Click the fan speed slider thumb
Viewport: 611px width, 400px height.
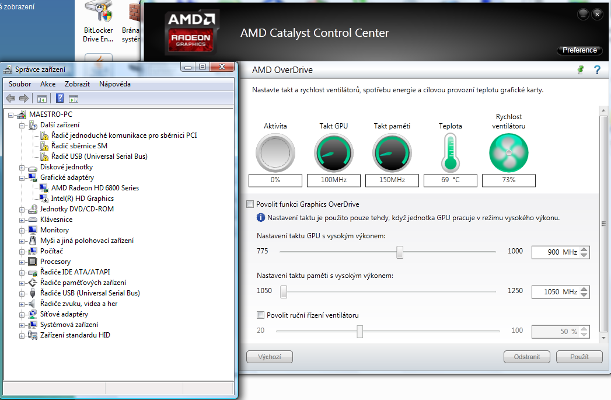point(359,331)
